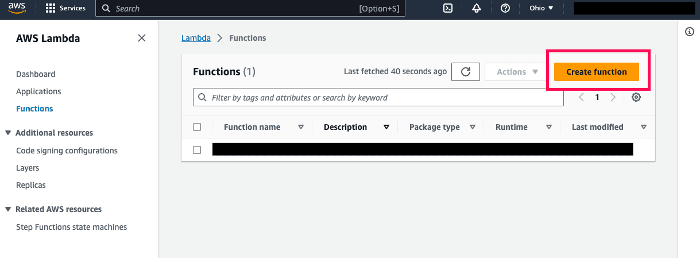The height and width of the screenshot is (258, 700).
Task: Sort by Description column arrow
Action: (x=386, y=127)
